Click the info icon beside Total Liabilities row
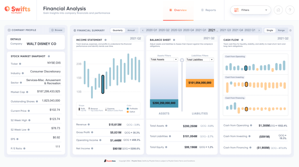The width and height of the screenshot is (299, 167). click(x=170, y=136)
